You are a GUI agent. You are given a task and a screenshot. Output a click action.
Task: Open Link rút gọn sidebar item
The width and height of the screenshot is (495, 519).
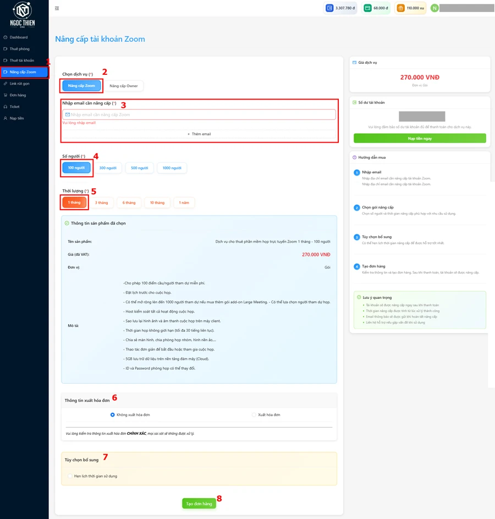pyautogui.click(x=19, y=84)
